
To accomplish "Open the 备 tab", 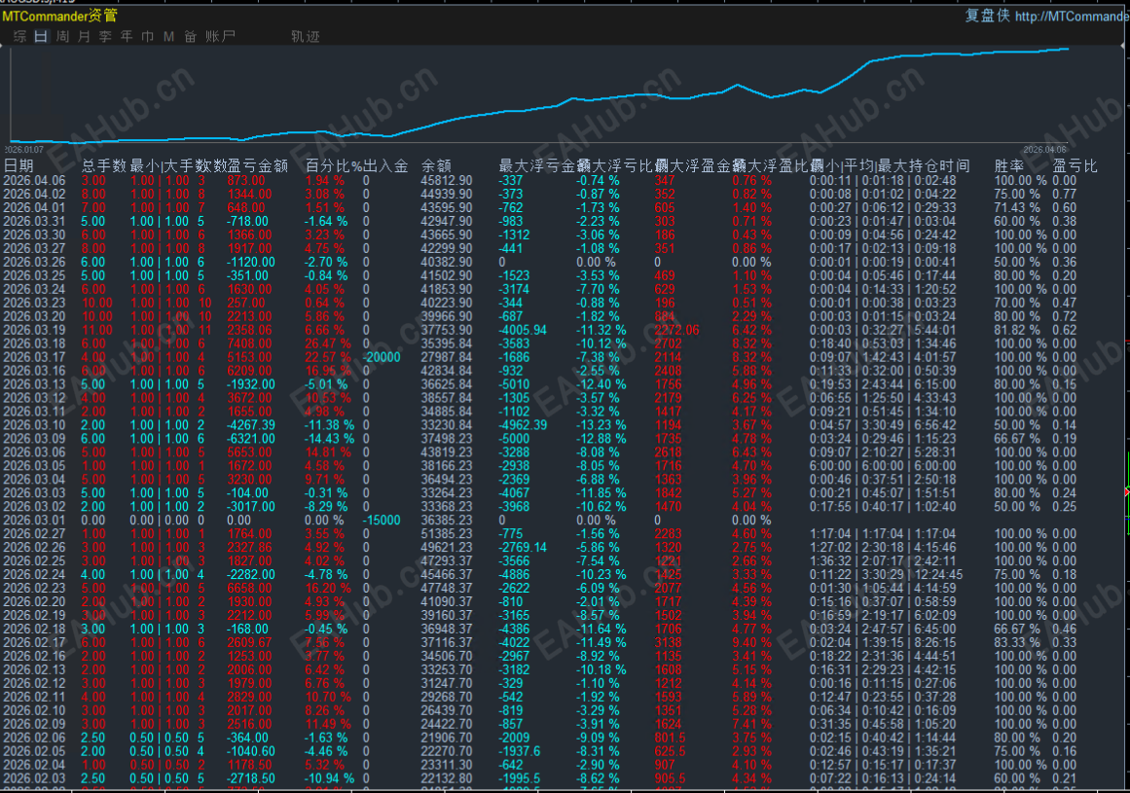I will (x=190, y=36).
